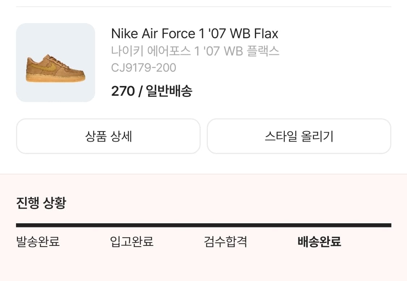Screen dimensions: 407x281
Task: Click the product name Nike Air Force 1 '07 WB Flax
Action: click(195, 34)
